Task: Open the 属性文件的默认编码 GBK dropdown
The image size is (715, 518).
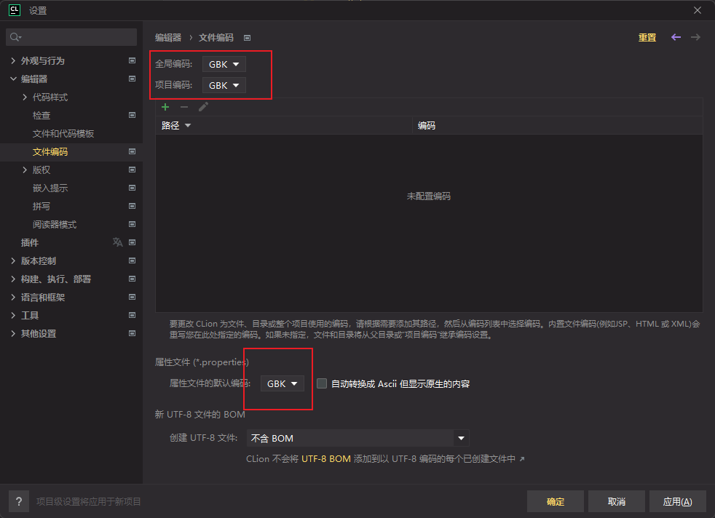Action: [x=283, y=383]
